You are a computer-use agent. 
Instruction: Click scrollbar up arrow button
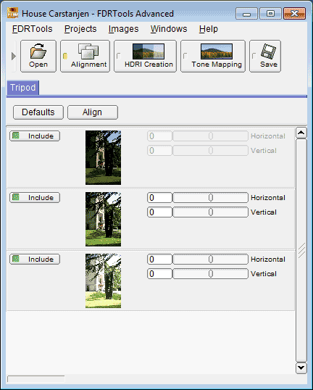pos(301,133)
